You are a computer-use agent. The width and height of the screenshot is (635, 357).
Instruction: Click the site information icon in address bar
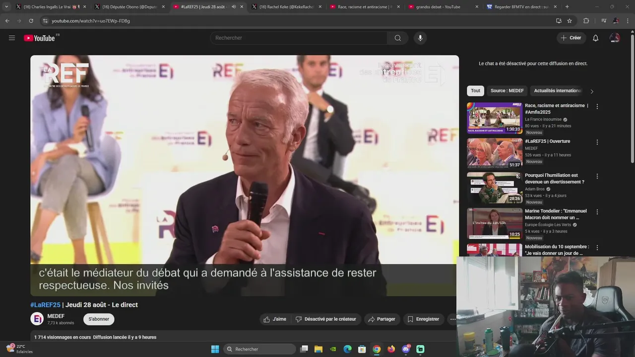point(45,21)
